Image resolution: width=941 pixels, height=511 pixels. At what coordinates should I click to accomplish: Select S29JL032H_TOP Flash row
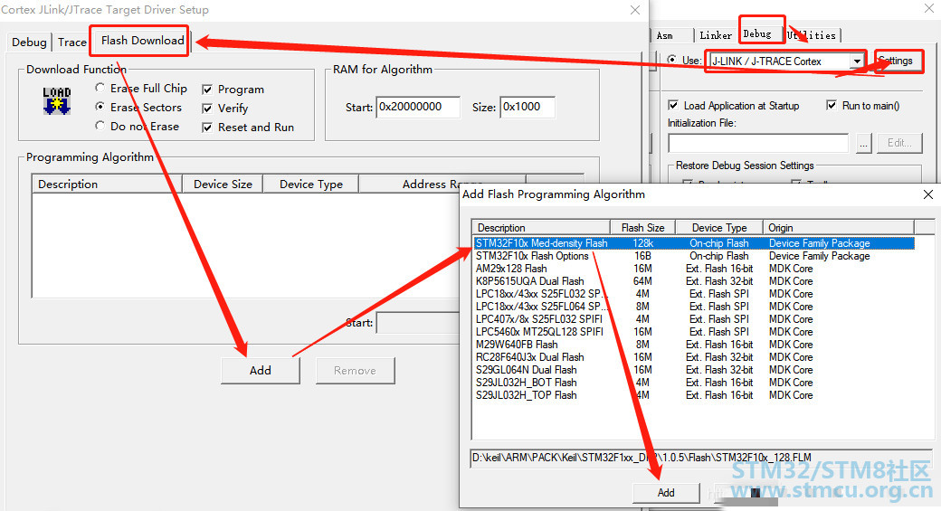point(694,394)
